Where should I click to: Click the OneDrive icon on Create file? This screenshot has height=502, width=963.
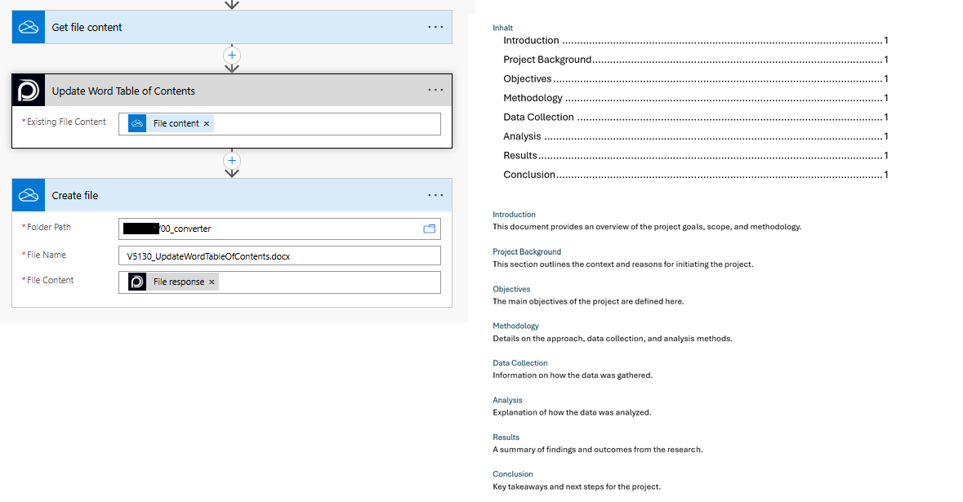29,195
